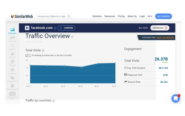Click the Facebook favicon icon
The width and height of the screenshot is (185, 116).
[x=27, y=28]
